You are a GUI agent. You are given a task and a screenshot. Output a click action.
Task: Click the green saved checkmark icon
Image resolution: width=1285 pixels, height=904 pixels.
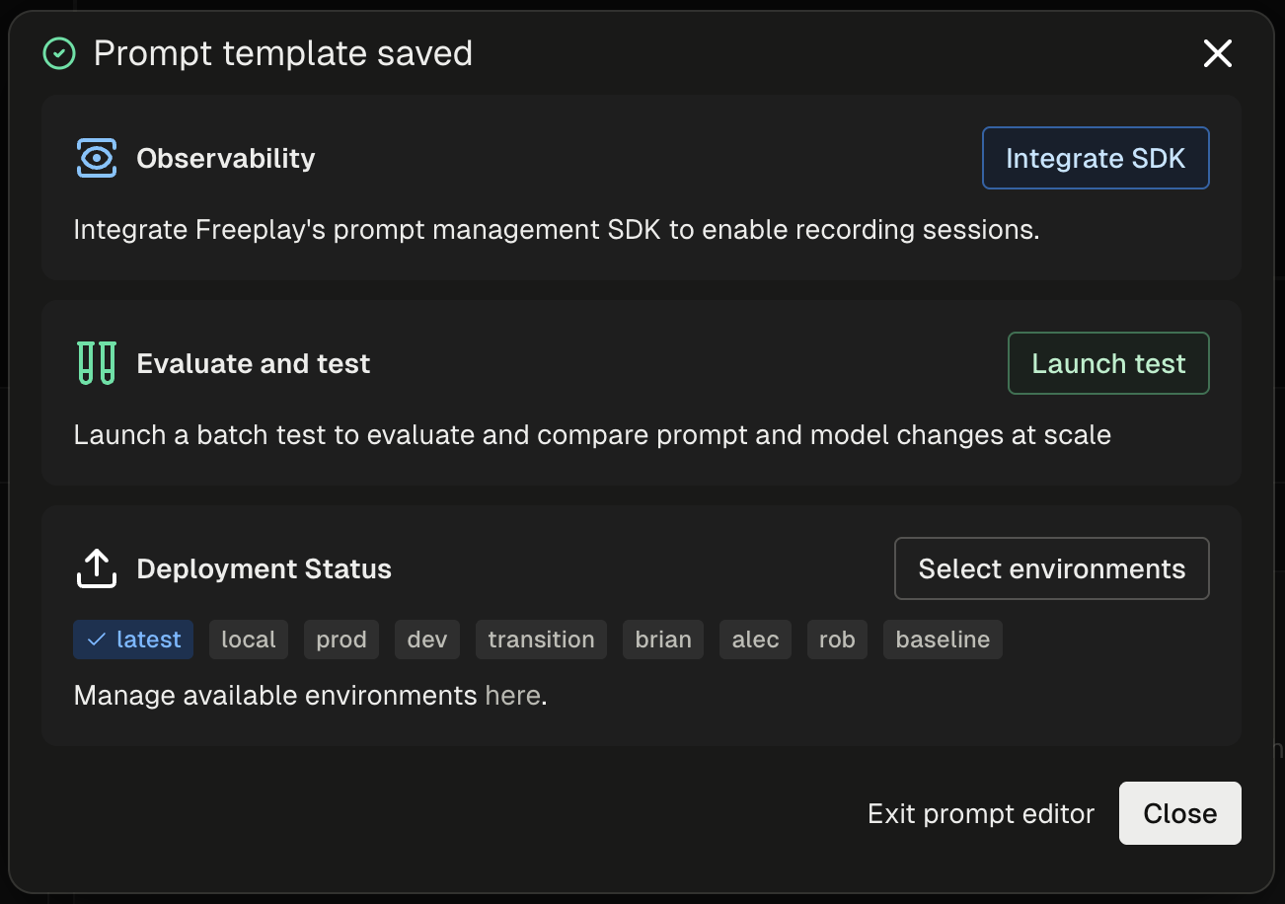click(x=59, y=53)
